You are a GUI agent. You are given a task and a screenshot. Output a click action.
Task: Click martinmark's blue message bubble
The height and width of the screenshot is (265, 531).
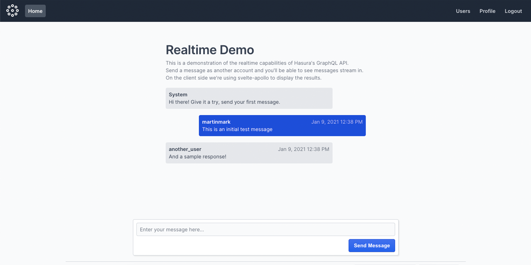pos(282,125)
